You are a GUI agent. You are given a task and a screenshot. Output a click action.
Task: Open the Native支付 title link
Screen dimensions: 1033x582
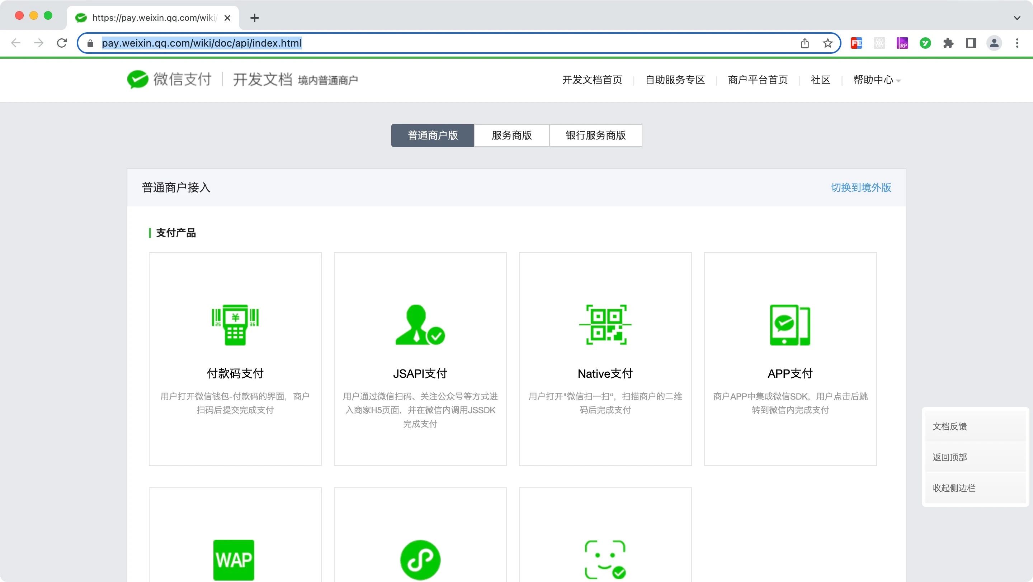[x=605, y=373]
